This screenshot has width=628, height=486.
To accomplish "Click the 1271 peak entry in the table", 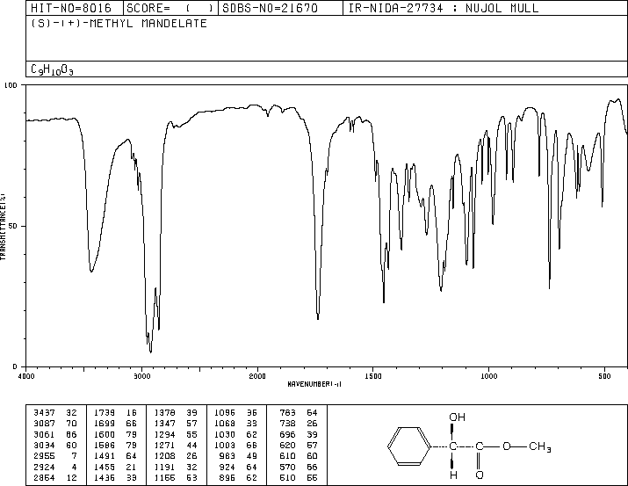I will point(176,445).
